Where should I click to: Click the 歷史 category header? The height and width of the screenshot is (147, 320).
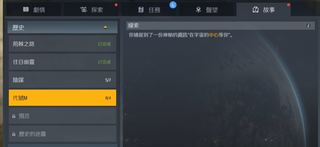tap(62, 27)
